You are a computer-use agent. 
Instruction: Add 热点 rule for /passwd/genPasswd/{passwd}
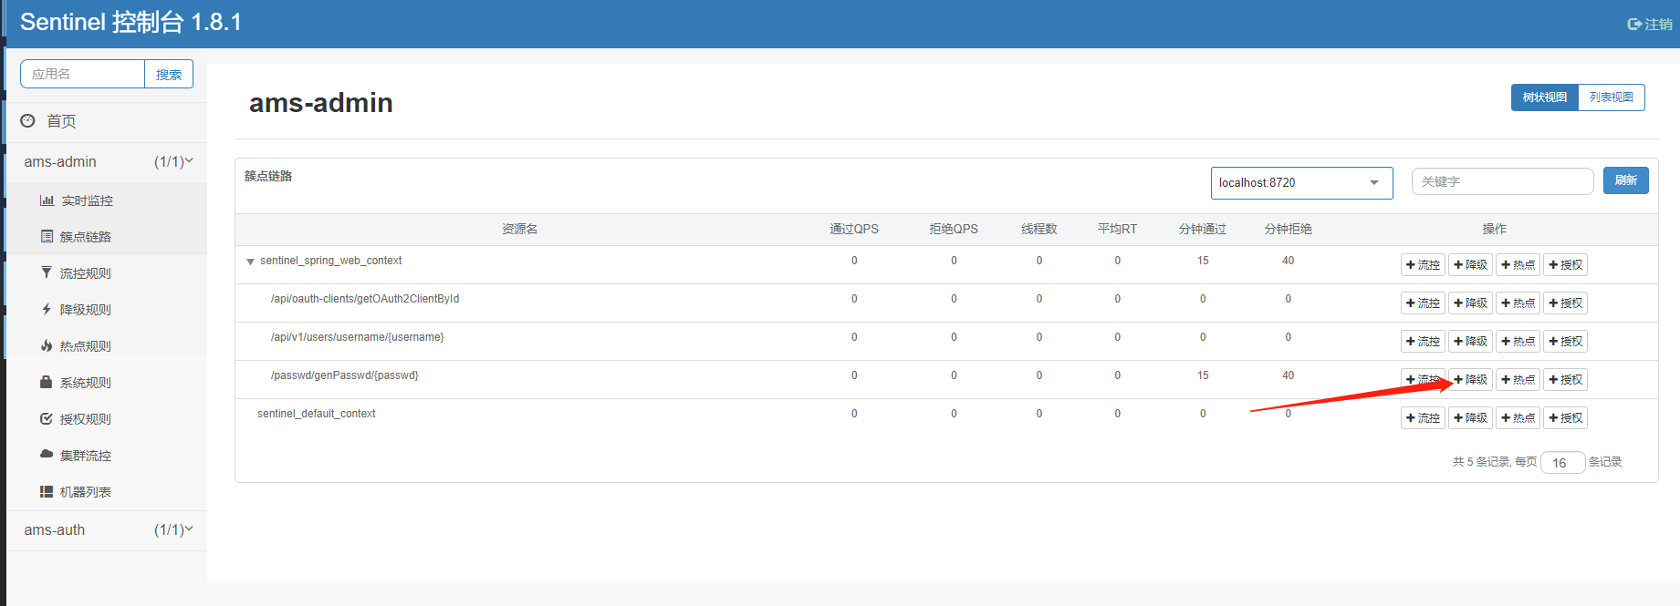(x=1518, y=380)
